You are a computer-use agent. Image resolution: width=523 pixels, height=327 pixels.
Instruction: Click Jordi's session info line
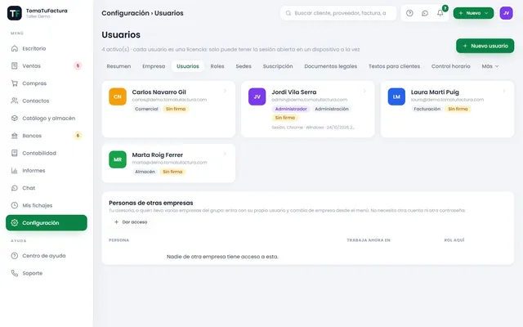(313, 128)
